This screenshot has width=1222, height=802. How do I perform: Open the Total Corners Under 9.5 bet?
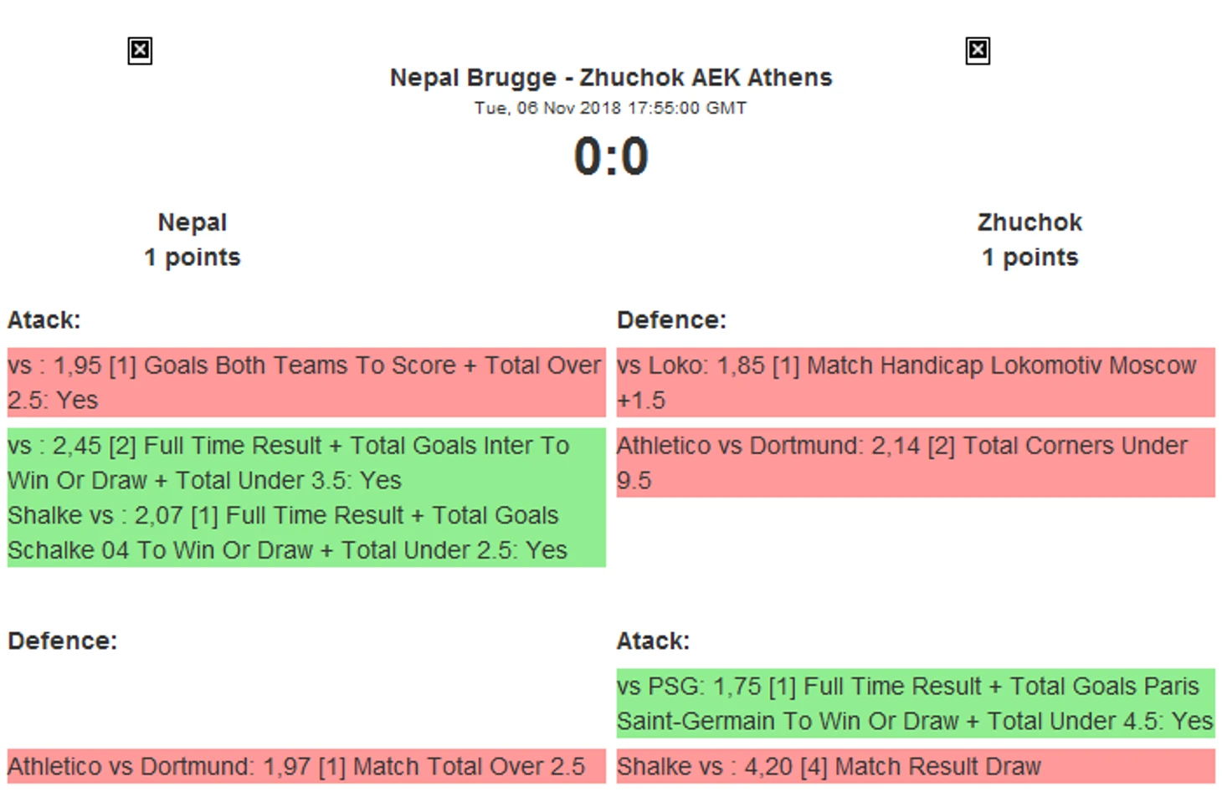pos(916,462)
